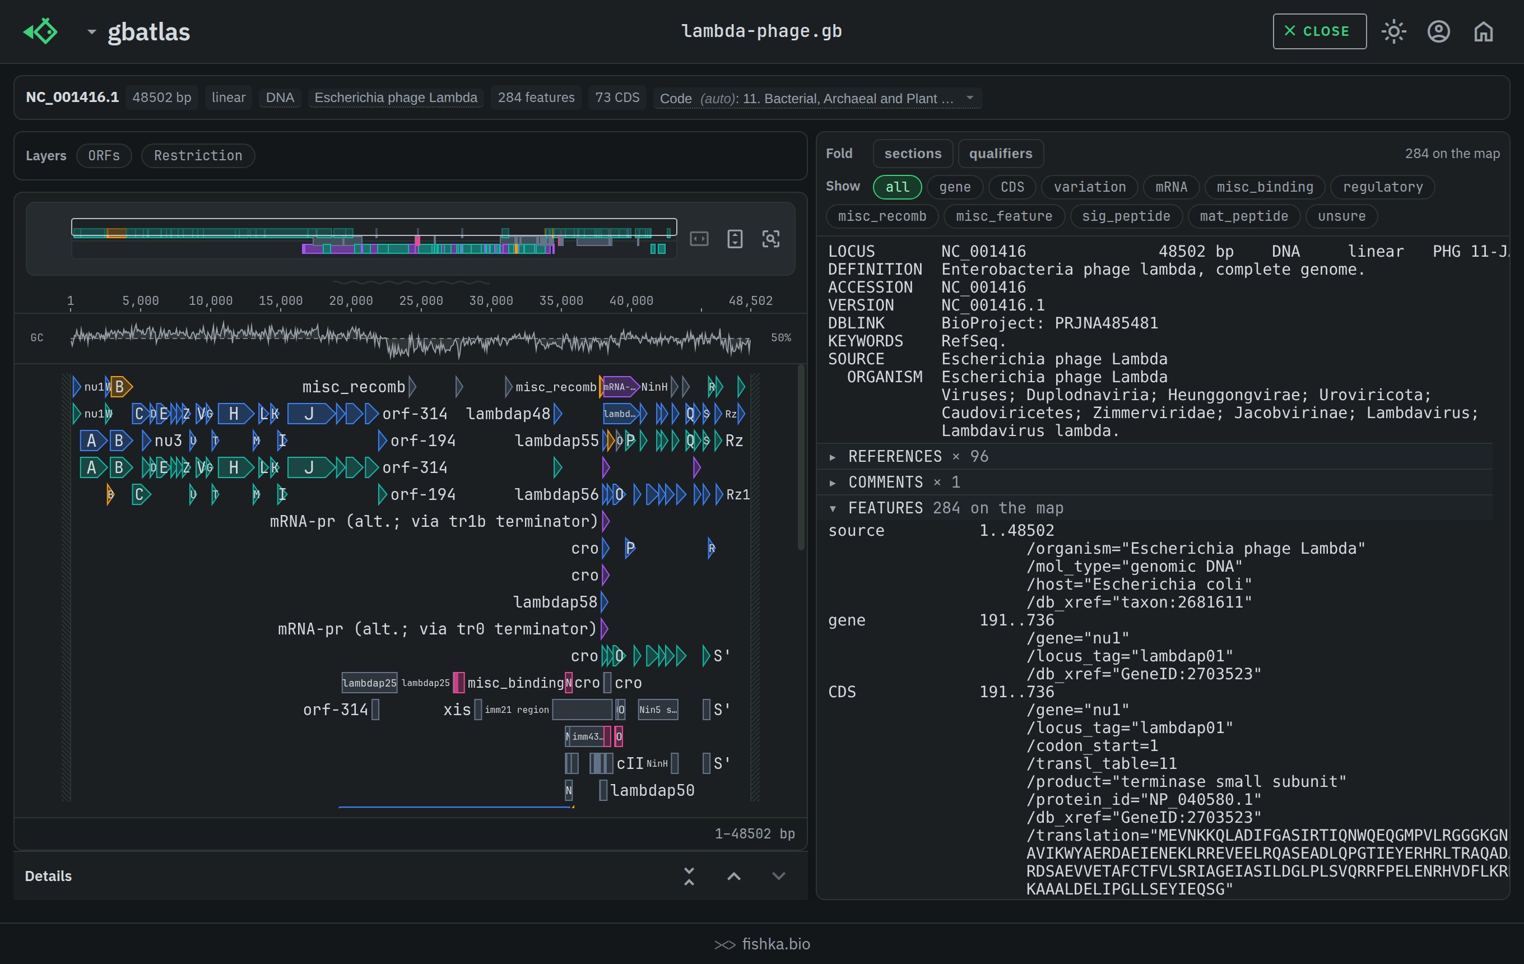1524x964 pixels.
Task: Expand the REFERENCES × 96 section
Action: 1154,456
